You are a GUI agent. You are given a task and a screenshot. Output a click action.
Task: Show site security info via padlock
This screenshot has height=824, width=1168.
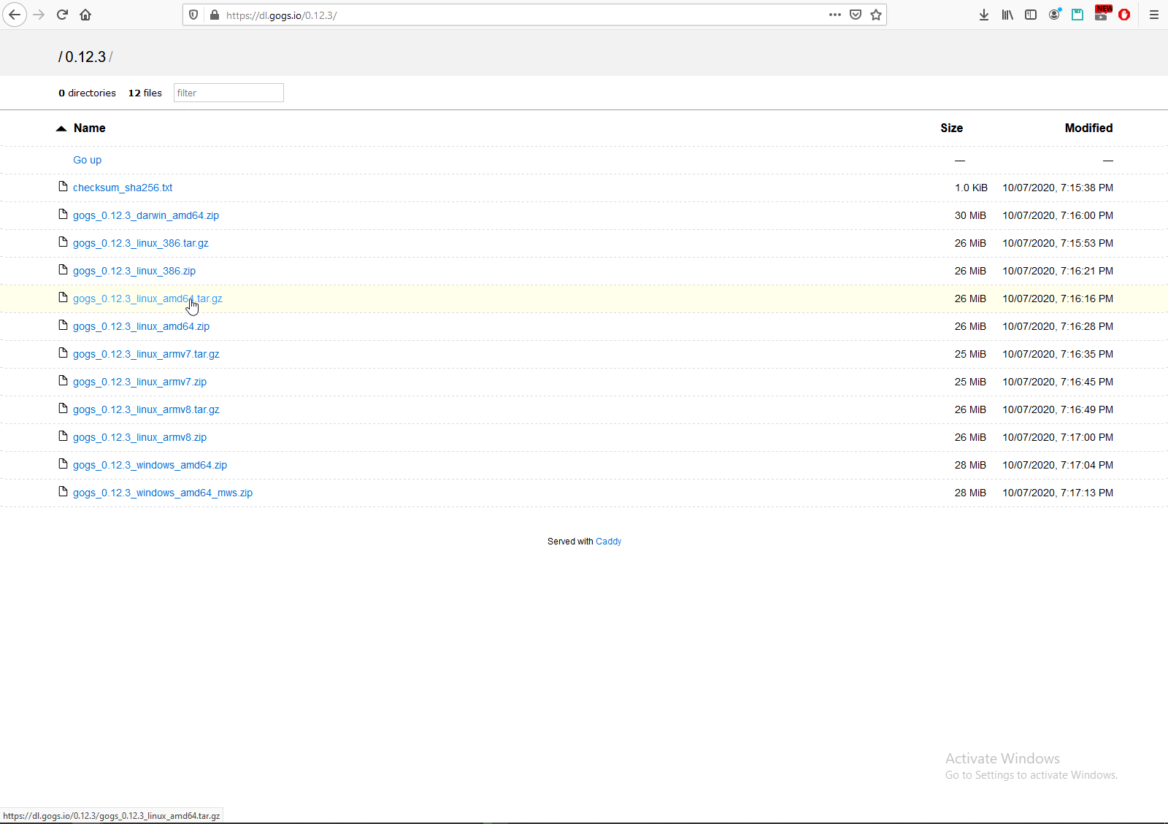click(x=215, y=15)
